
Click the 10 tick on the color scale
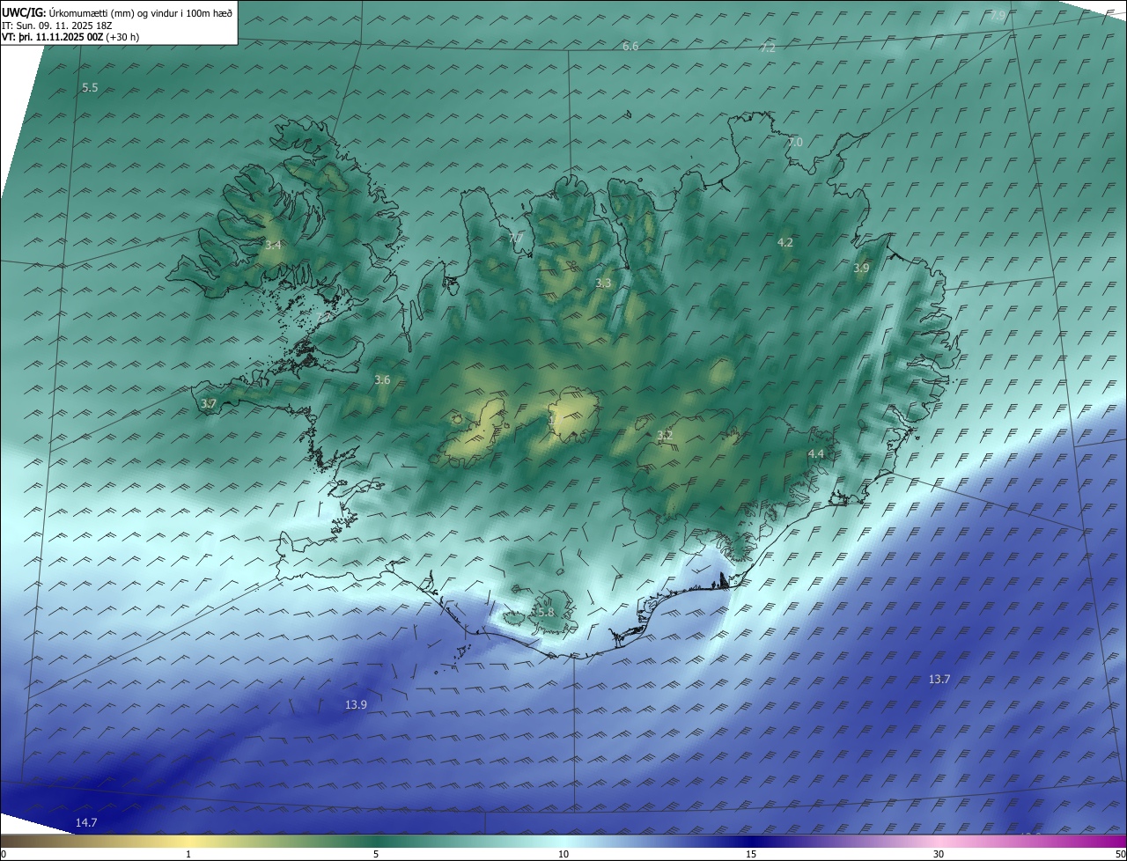pos(563,854)
